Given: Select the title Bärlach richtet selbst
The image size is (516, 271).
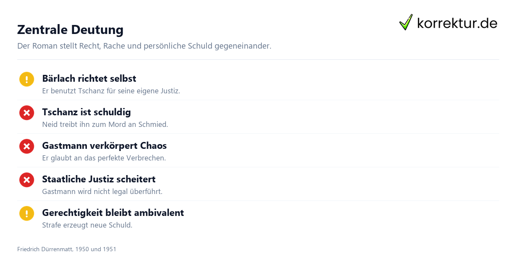Looking at the screenshot, I should point(89,78).
